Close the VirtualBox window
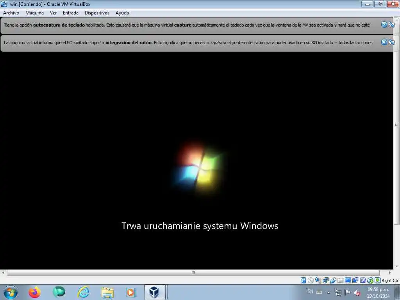 click(x=393, y=4)
